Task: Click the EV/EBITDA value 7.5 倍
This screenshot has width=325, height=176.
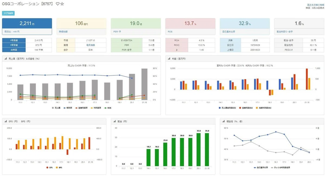Action: click(x=152, y=40)
